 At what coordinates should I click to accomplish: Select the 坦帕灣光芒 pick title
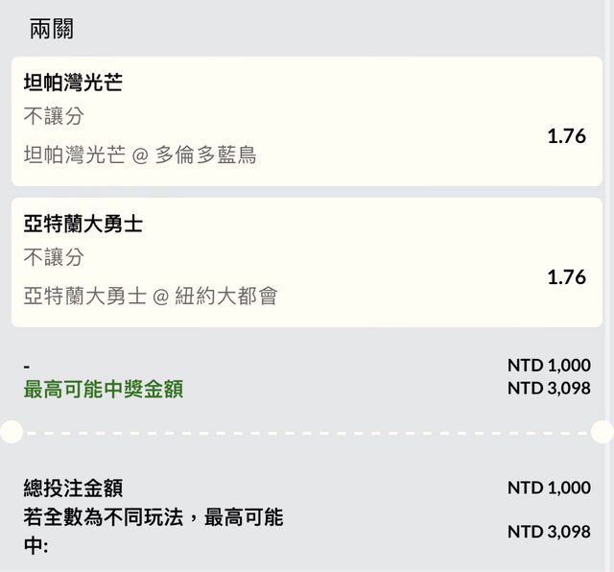pyautogui.click(x=73, y=83)
